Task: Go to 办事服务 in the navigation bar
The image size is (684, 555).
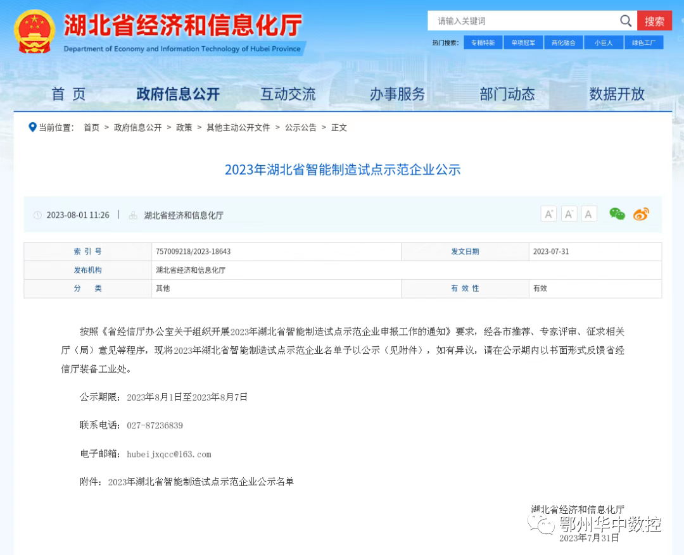Action: pos(397,94)
